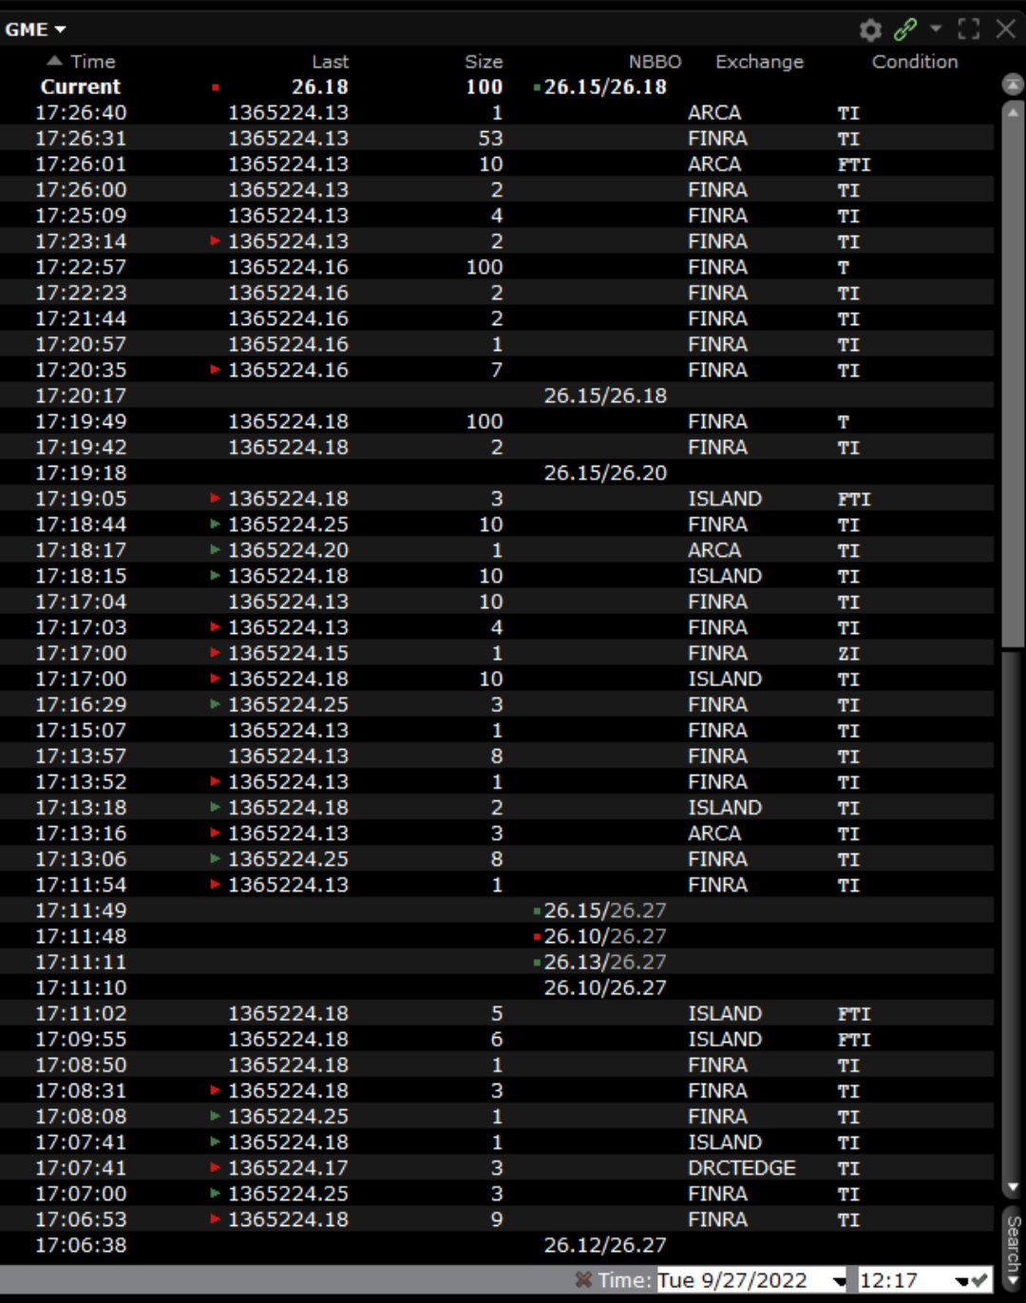This screenshot has width=1026, height=1303.
Task: Click the green arrow in the 17:13:06 row
Action: coord(216,858)
